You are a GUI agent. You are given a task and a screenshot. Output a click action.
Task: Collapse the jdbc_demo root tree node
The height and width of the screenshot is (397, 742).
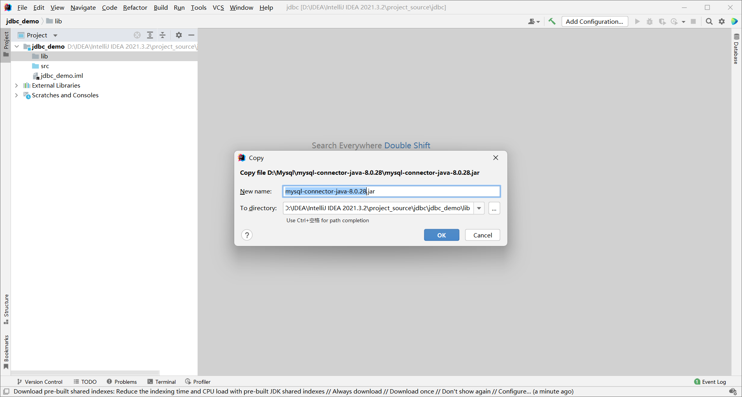pyautogui.click(x=17, y=46)
